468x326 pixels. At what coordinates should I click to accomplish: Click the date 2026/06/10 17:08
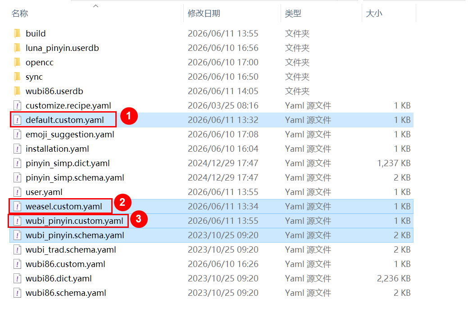[223, 135]
